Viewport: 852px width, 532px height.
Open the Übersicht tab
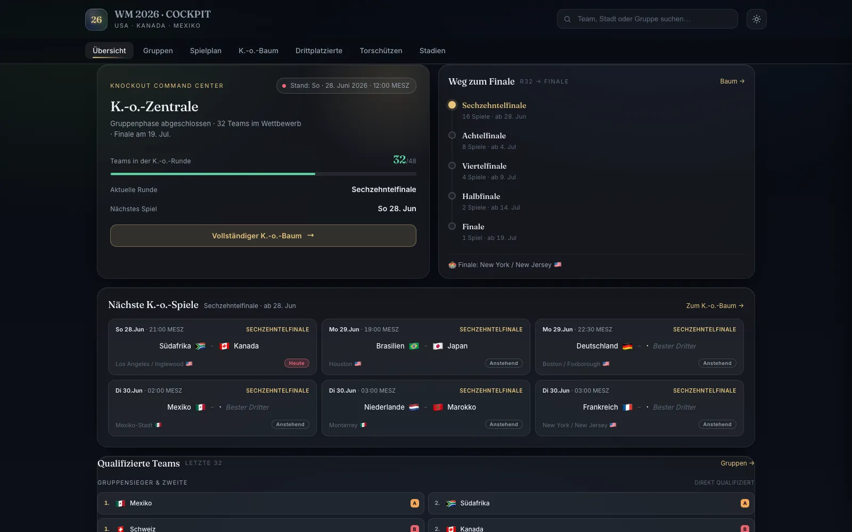point(109,51)
